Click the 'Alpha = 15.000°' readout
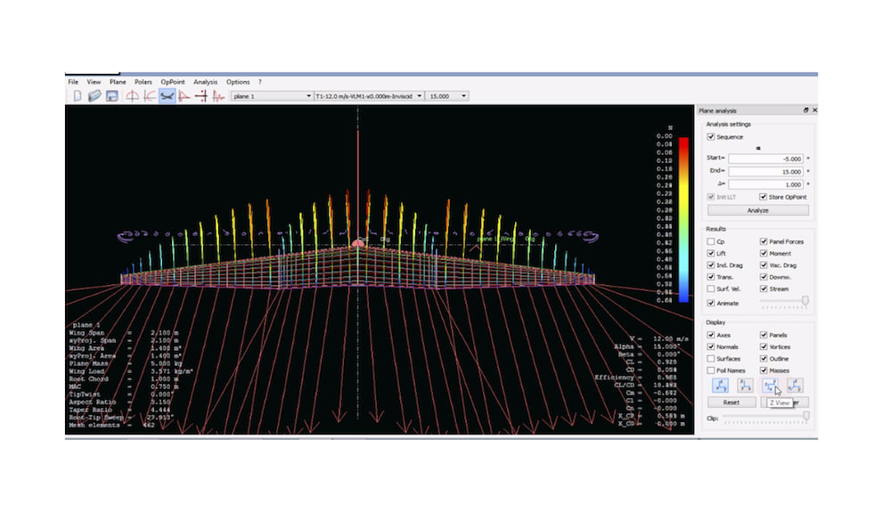 647,346
